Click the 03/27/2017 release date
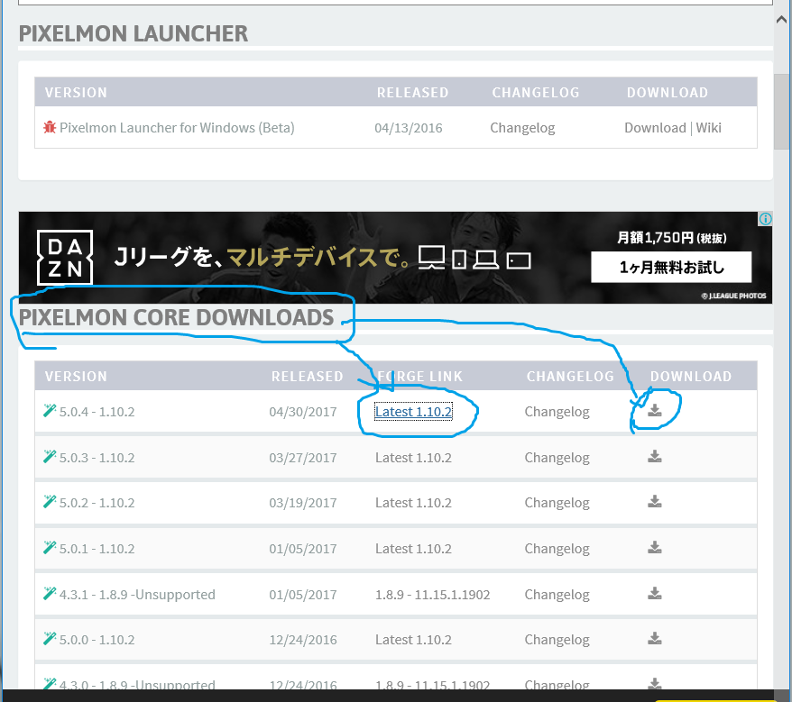This screenshot has height=702, width=792. (302, 458)
